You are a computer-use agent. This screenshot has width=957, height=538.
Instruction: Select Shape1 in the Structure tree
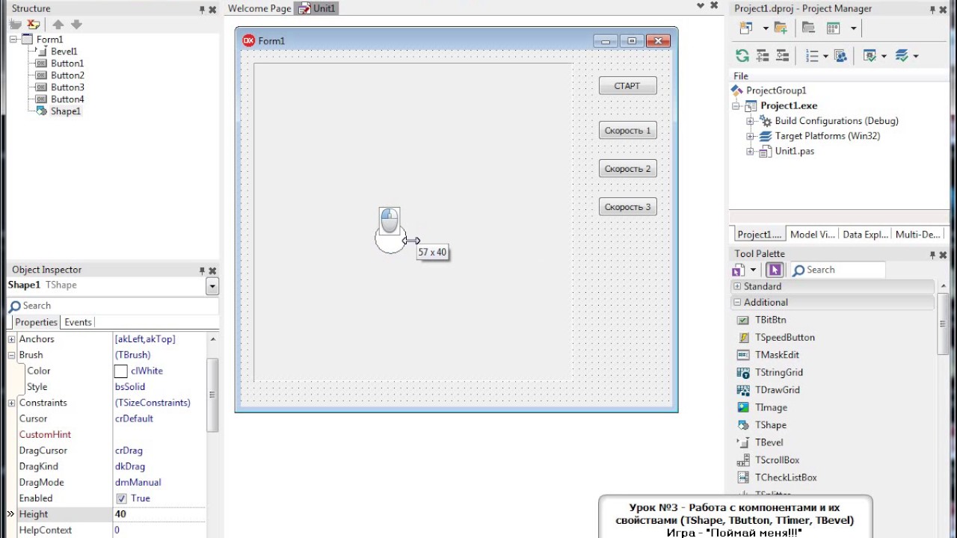click(x=65, y=111)
